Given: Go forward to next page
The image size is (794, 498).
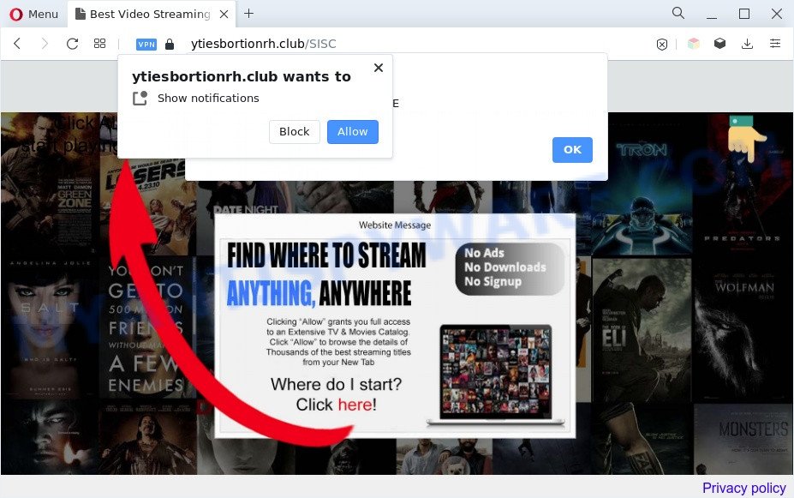Looking at the screenshot, I should coord(45,44).
